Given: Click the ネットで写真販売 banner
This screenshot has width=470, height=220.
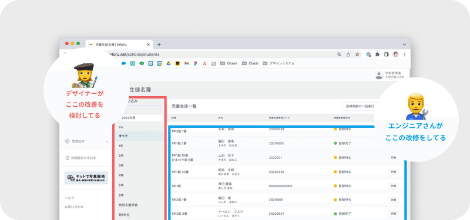Looking at the screenshot, I should [x=86, y=178].
